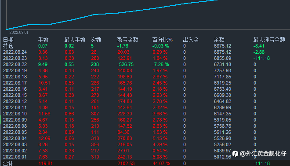290x166 pixels.
Task: Click profit amount 27.01
Action: (x=123, y=151)
